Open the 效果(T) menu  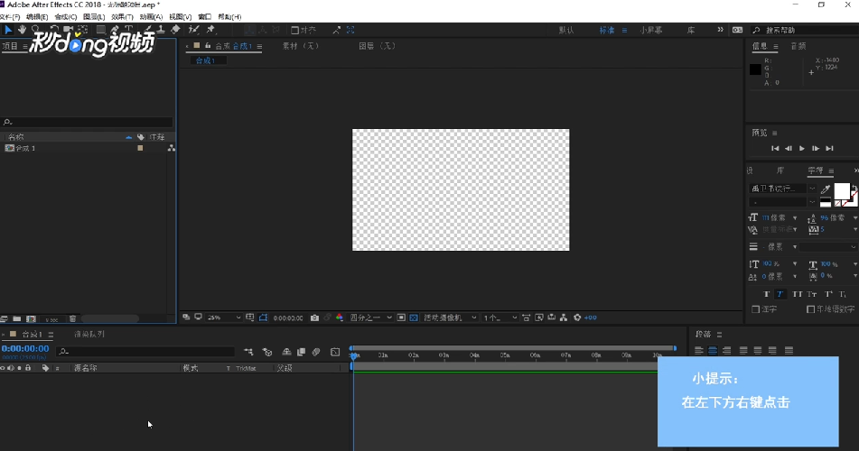tap(122, 17)
